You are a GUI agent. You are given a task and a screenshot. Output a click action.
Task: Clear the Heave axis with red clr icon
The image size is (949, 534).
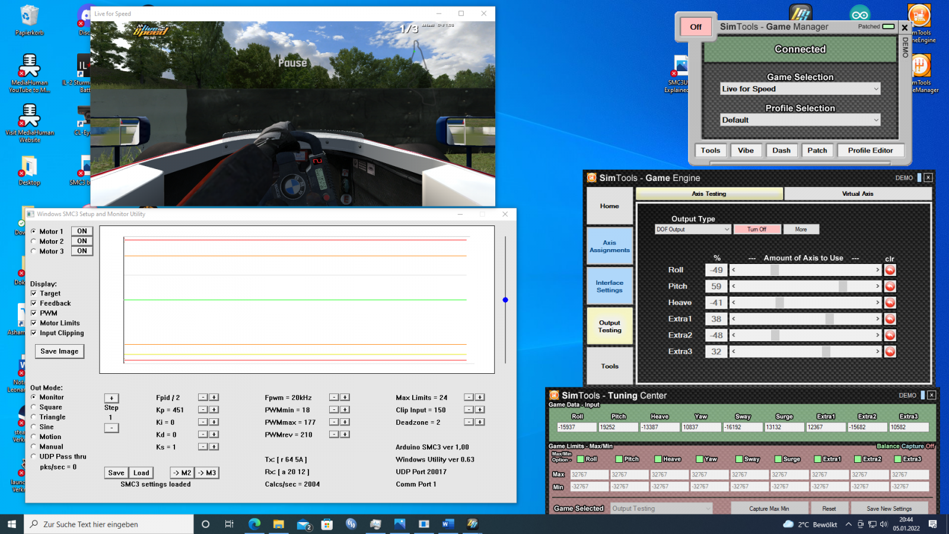tap(890, 303)
